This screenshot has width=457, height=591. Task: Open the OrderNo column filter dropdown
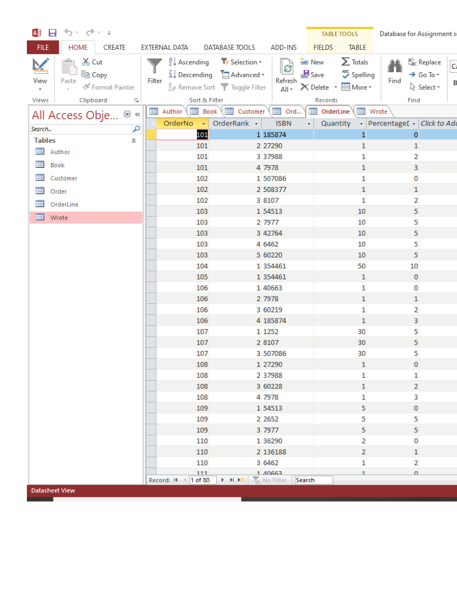204,123
